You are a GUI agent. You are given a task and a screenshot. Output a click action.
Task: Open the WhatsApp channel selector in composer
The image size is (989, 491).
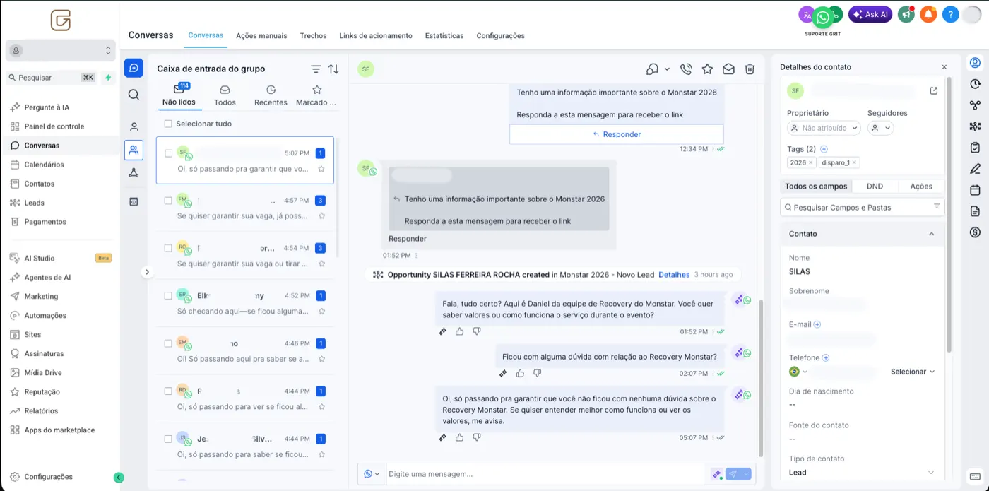pos(372,474)
